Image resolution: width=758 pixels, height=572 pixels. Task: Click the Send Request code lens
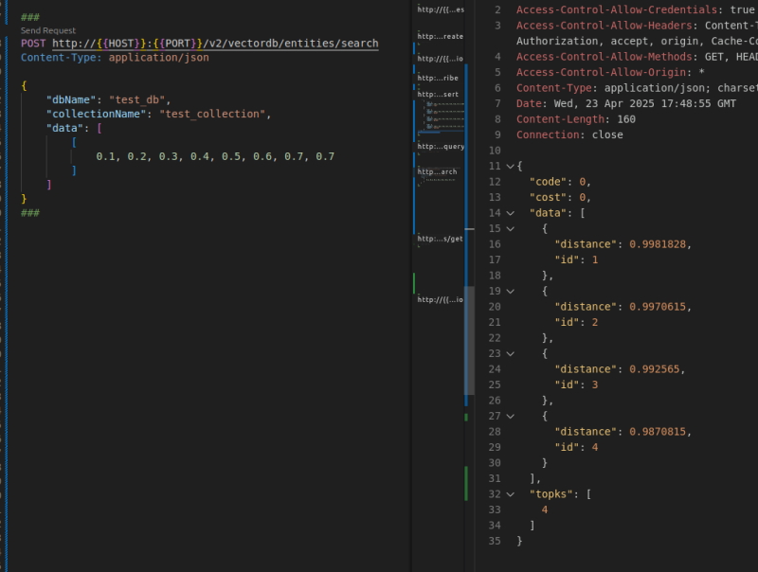click(48, 30)
